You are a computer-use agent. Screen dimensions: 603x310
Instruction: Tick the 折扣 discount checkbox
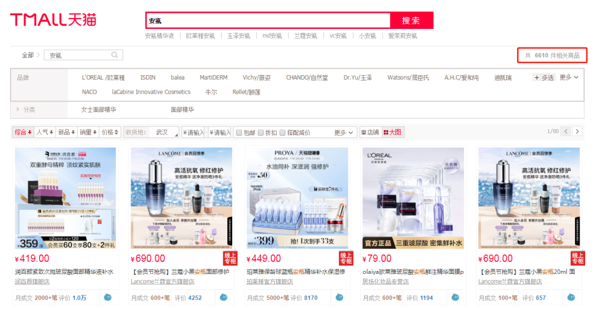[x=260, y=133]
